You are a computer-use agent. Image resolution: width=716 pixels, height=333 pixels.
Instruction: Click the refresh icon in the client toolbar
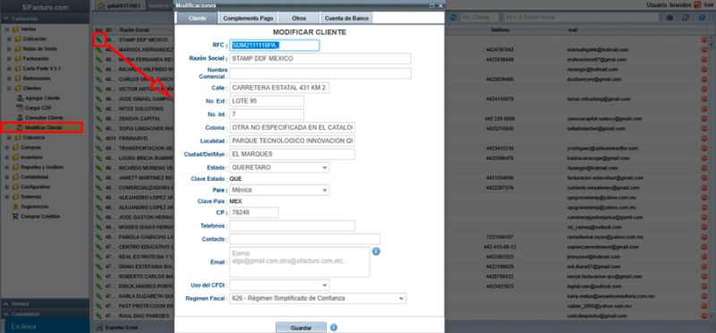[454, 17]
